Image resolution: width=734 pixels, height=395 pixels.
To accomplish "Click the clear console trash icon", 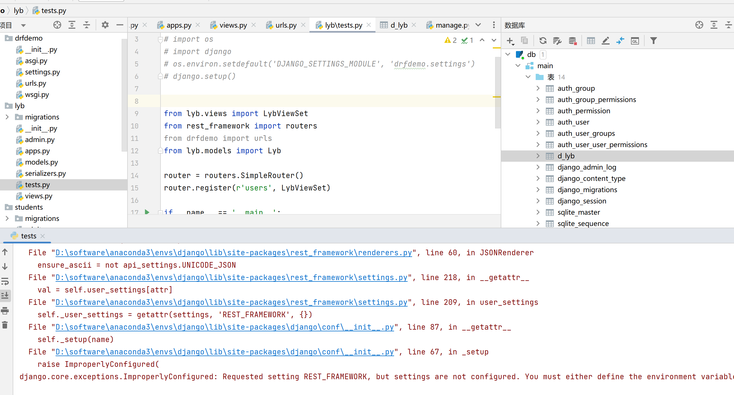I will (x=5, y=325).
